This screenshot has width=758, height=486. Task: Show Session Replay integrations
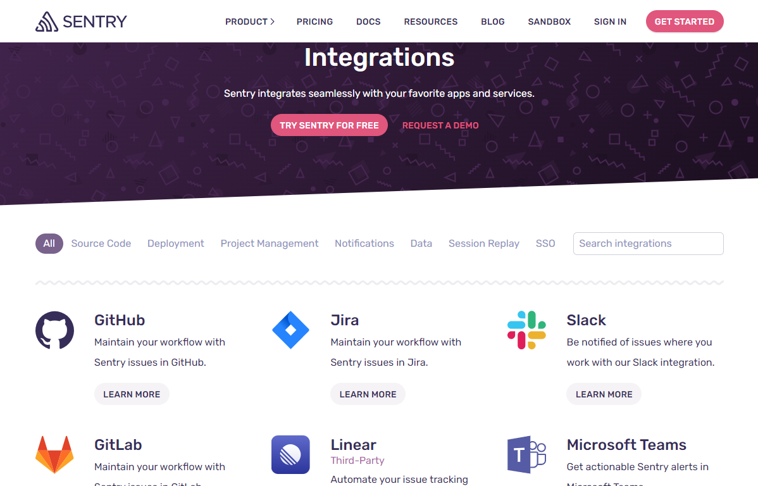(x=484, y=243)
